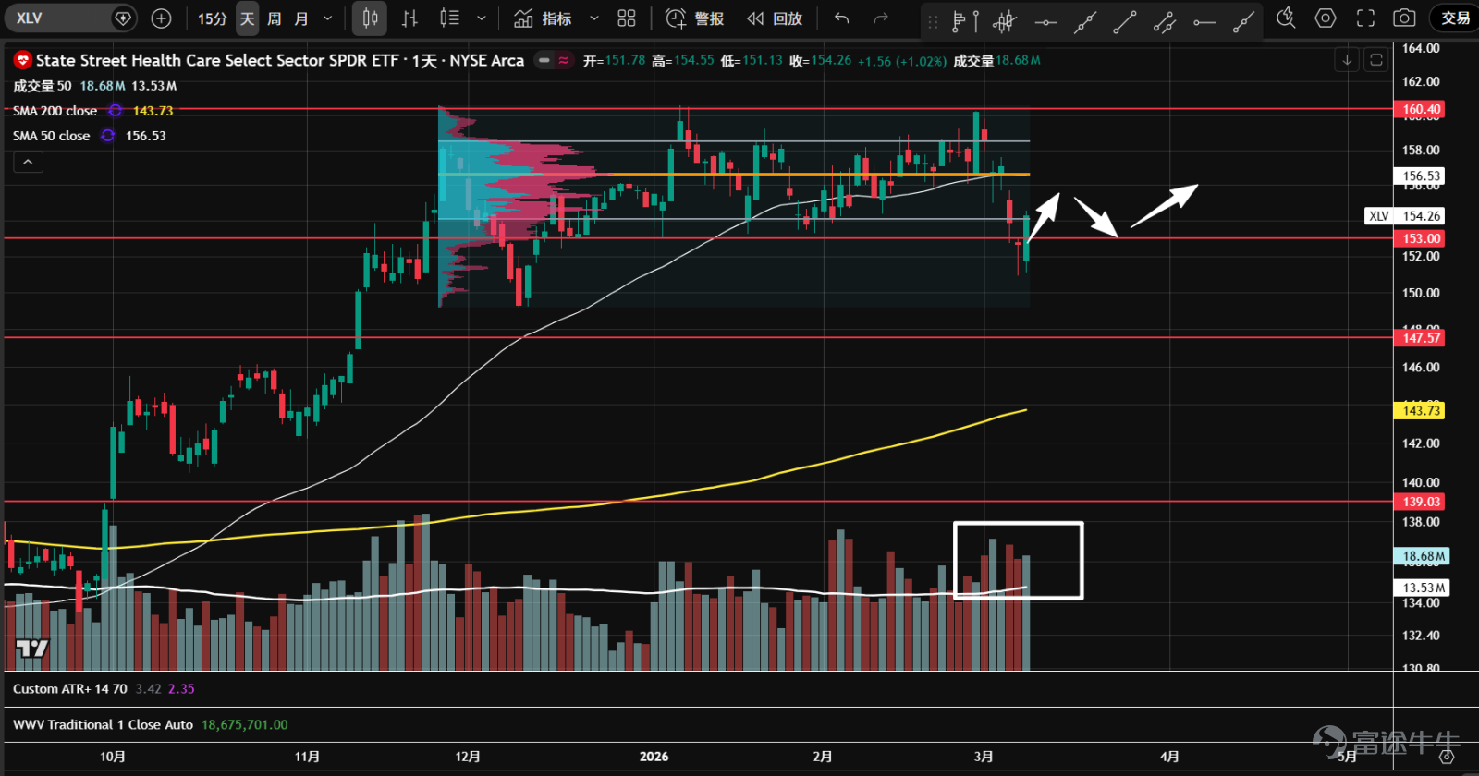Click the 2026 label on the time axis

tap(654, 757)
